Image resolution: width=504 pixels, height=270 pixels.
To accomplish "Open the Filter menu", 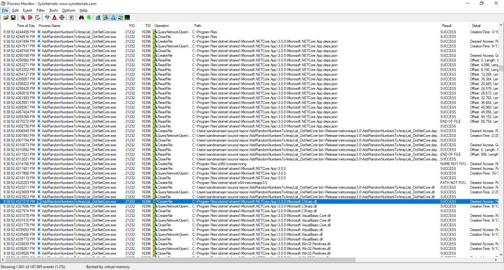I will 40,10.
